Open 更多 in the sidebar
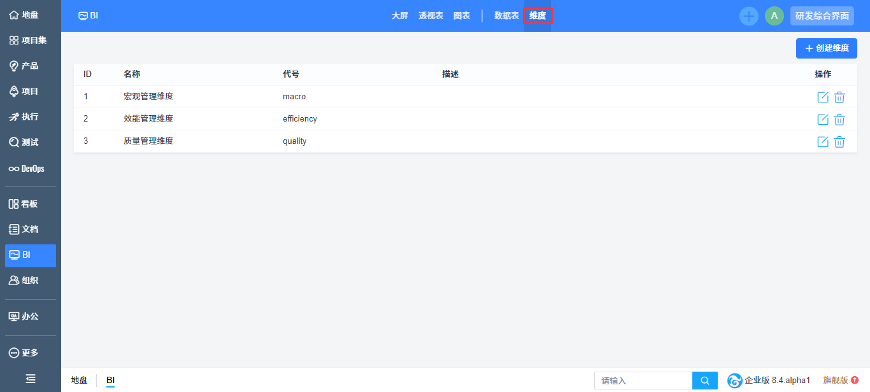Screen dimensions: 870x392 pyautogui.click(x=24, y=353)
